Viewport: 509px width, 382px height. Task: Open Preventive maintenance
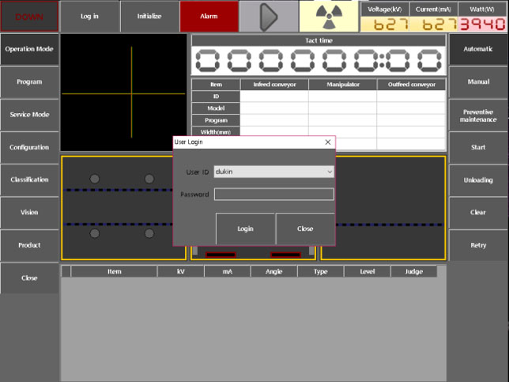click(x=478, y=115)
